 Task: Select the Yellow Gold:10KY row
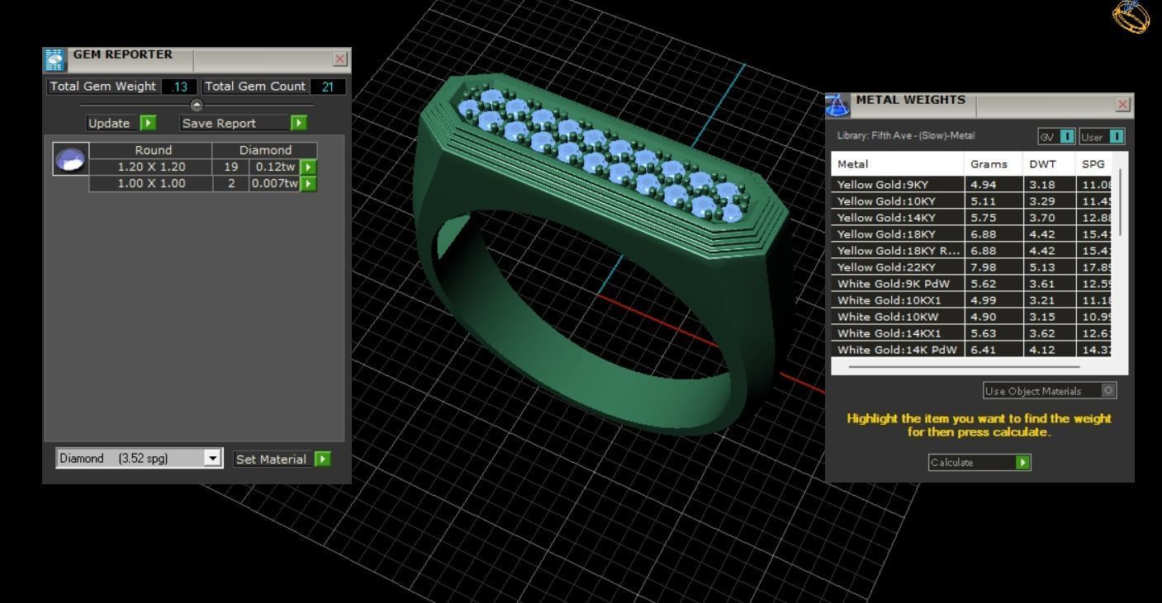tap(973, 200)
